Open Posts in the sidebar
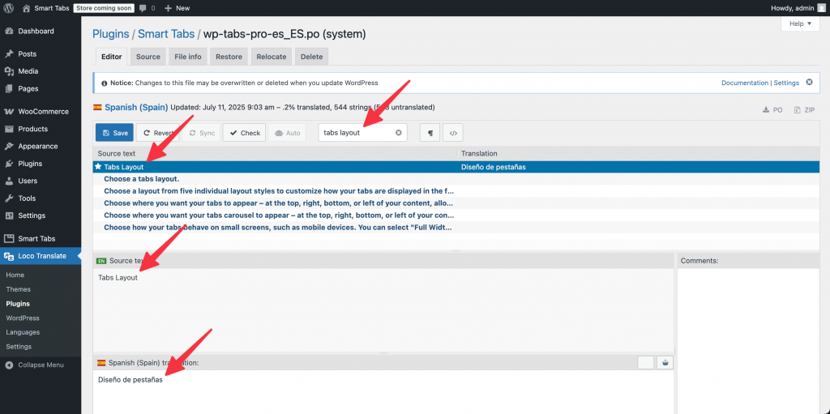The height and width of the screenshot is (414, 830). [x=41, y=54]
